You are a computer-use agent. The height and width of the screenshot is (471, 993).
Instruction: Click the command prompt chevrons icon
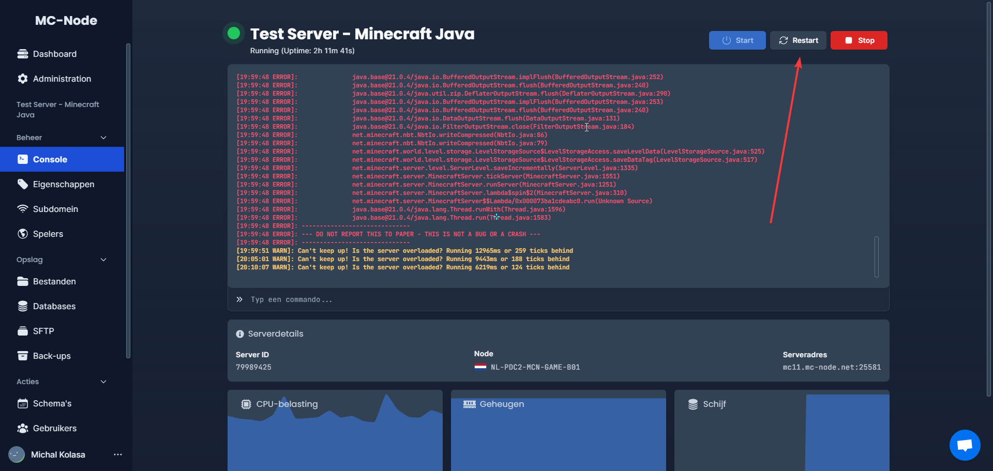(x=239, y=299)
